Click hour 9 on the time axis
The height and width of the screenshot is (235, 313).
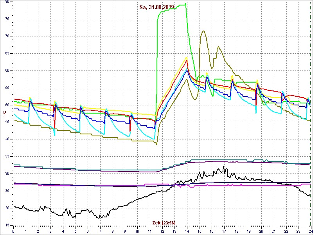point(125,231)
